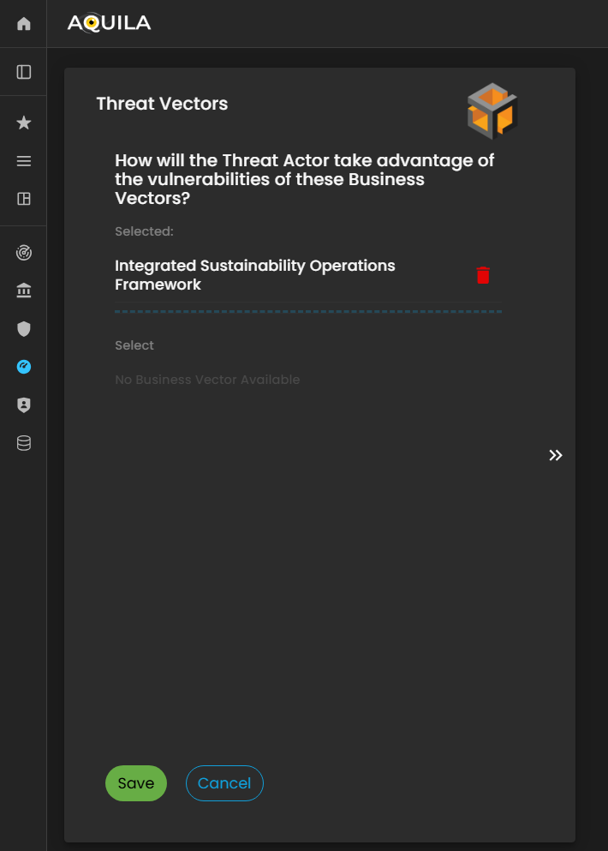Open the shield with person icon
This screenshot has width=608, height=851.
24,405
